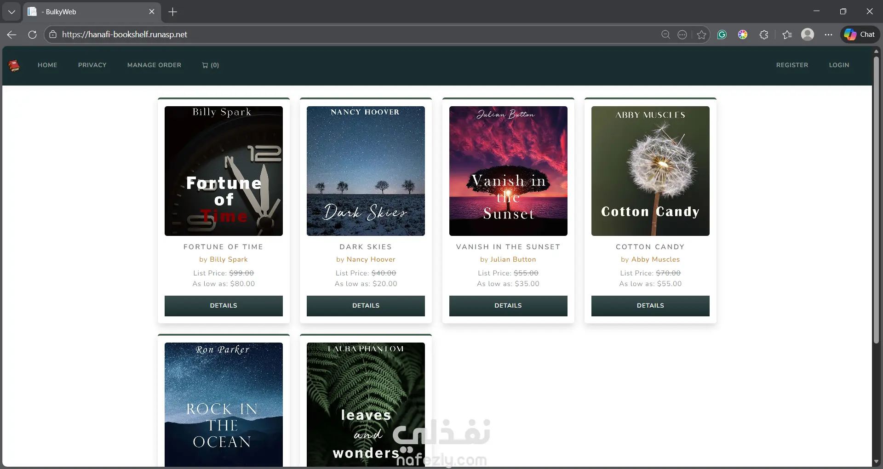Click REGISTER in the navbar

tap(792, 65)
